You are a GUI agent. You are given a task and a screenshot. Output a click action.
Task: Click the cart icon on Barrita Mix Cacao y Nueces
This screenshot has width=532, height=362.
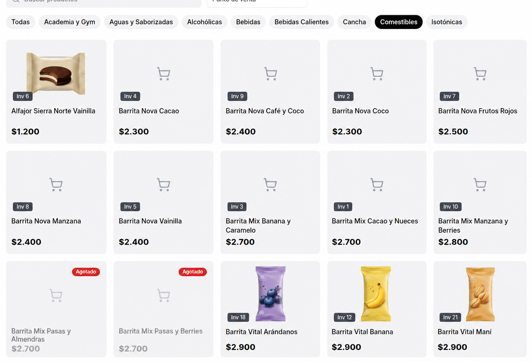point(377,185)
